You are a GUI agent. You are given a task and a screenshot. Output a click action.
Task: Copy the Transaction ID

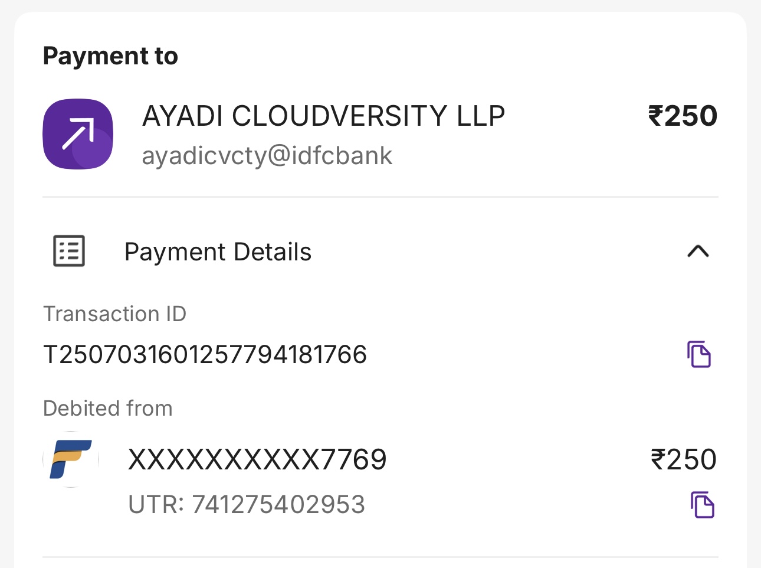click(x=699, y=354)
